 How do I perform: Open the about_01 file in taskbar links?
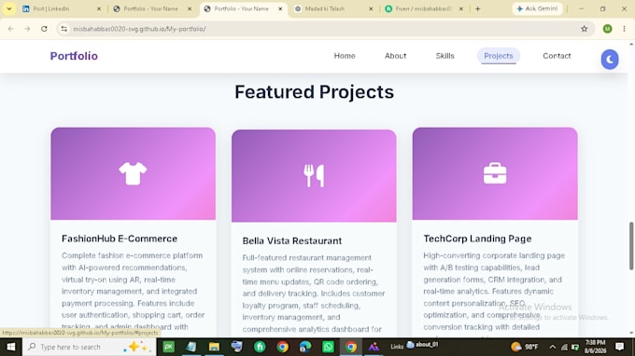coord(422,345)
